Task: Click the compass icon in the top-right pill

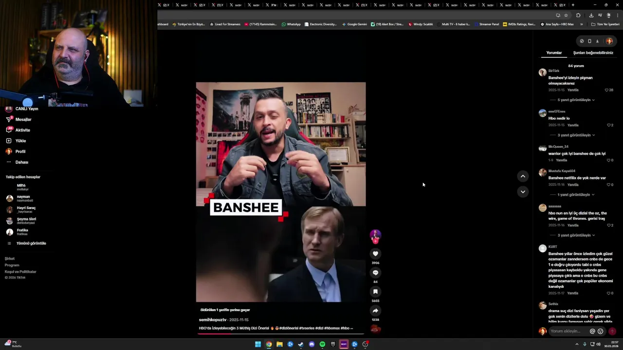Action: 582,41
